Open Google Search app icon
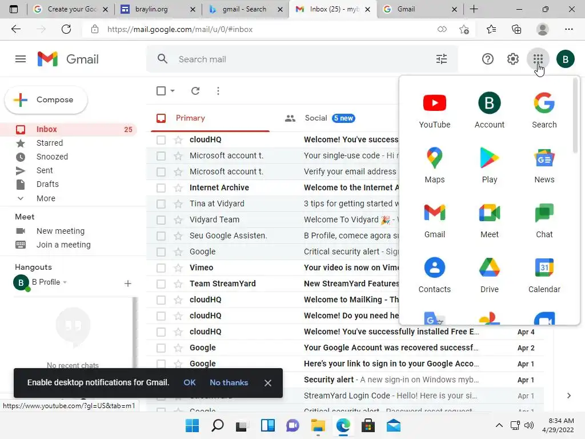Image resolution: width=585 pixels, height=439 pixels. point(544,110)
